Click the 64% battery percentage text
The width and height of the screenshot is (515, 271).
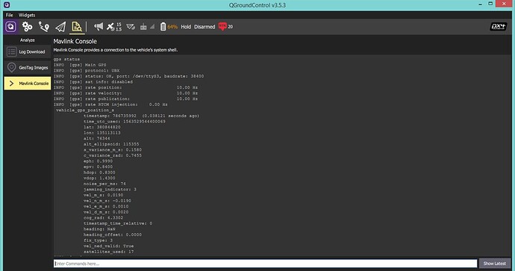tap(172, 27)
